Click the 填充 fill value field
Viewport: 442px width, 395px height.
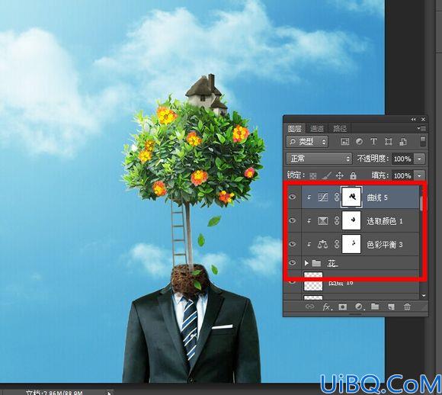402,176
